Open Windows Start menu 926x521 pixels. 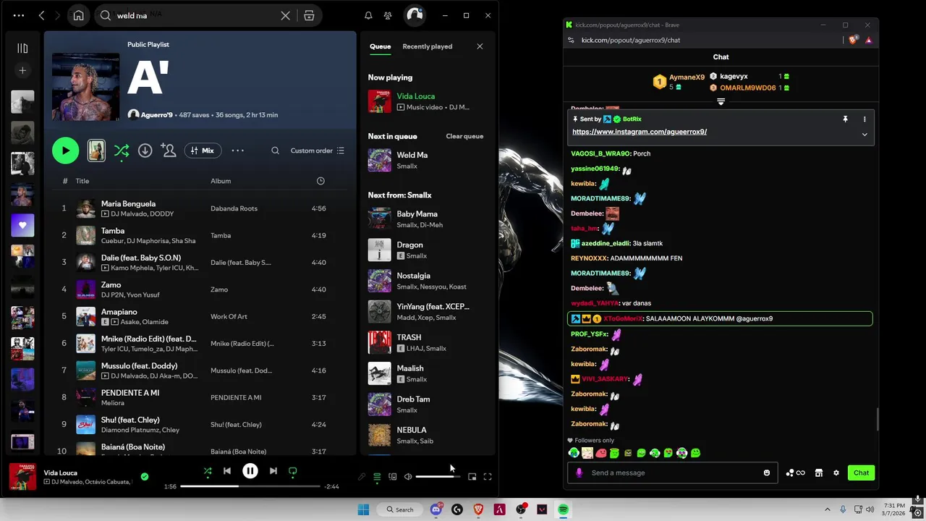[363, 509]
